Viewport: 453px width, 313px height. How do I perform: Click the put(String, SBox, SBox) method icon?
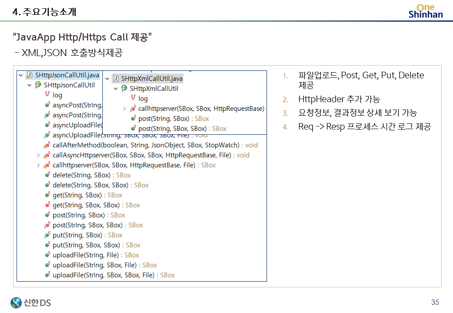click(x=47, y=245)
